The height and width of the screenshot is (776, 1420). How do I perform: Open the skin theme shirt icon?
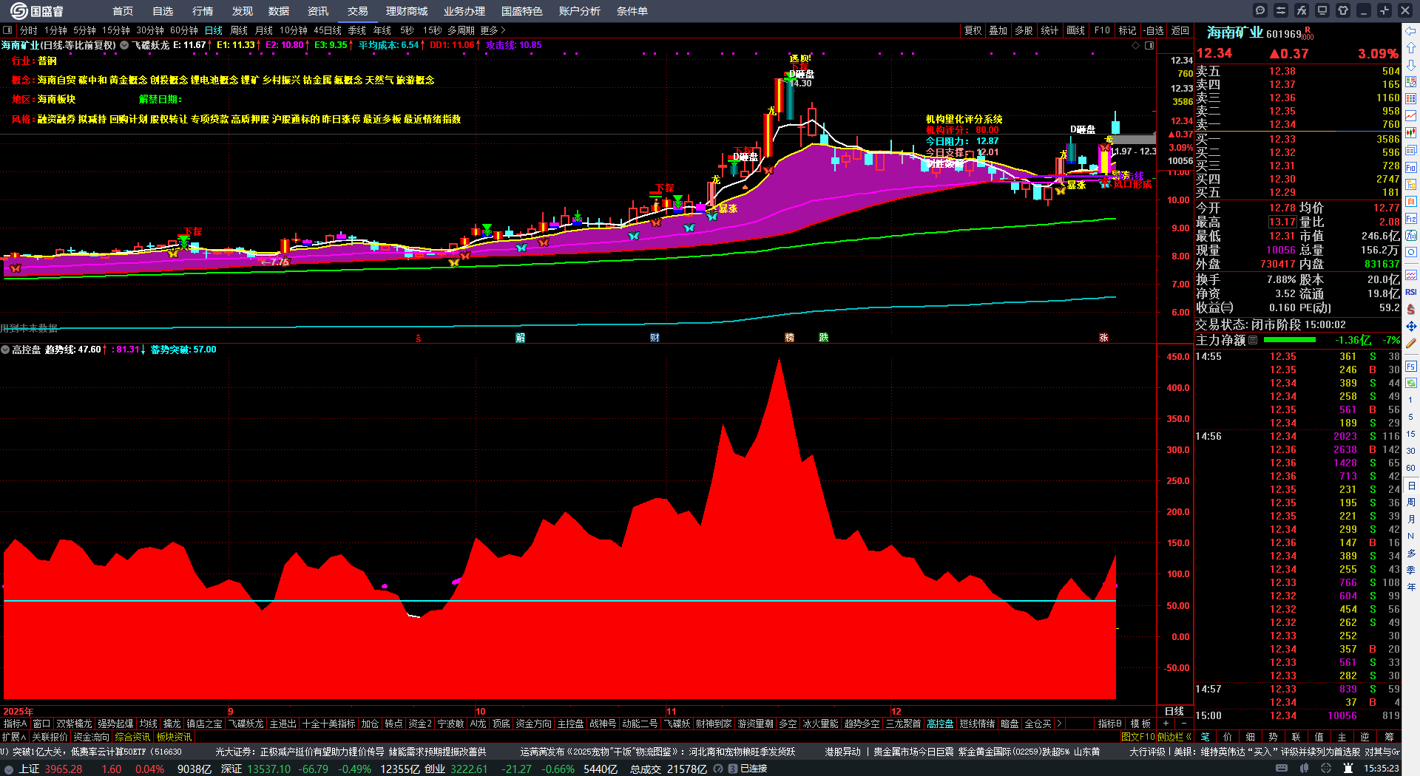click(x=1343, y=10)
